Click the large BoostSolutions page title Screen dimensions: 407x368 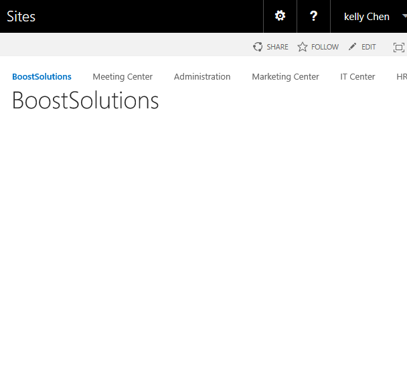point(86,100)
